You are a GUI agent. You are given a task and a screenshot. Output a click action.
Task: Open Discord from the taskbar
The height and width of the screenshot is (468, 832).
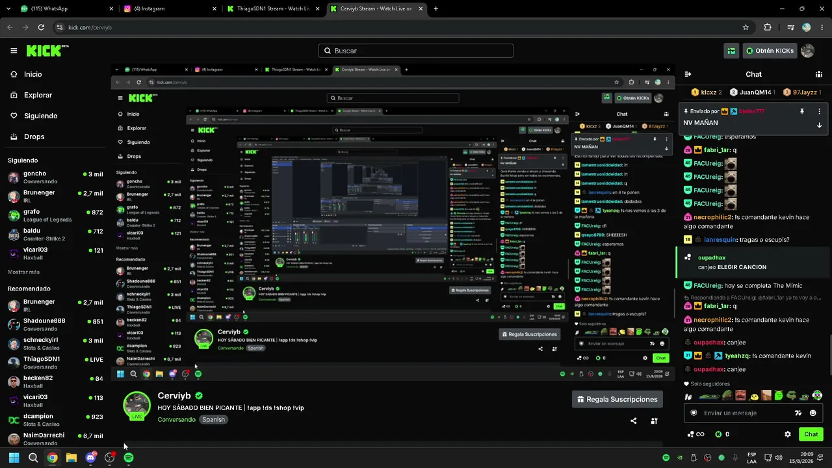[90, 458]
